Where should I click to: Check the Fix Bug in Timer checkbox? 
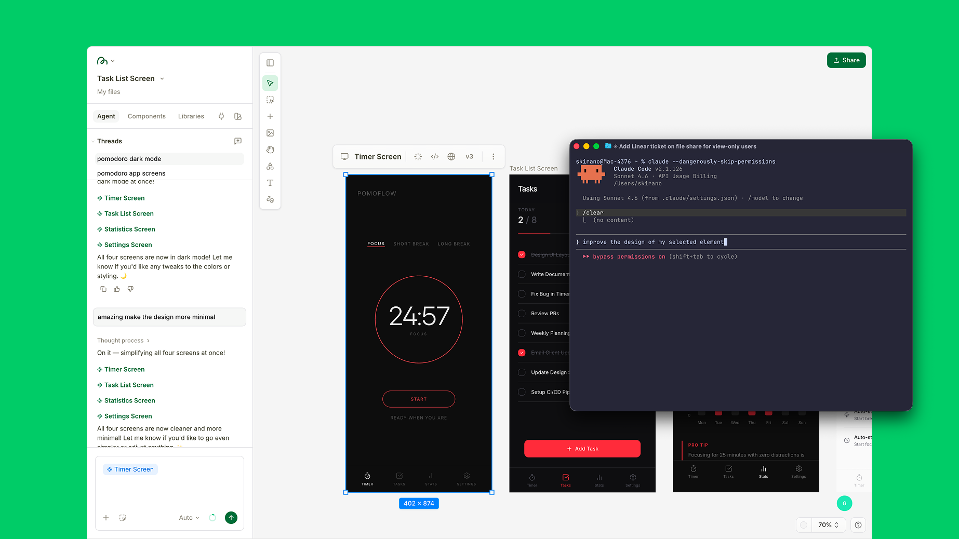pos(522,294)
